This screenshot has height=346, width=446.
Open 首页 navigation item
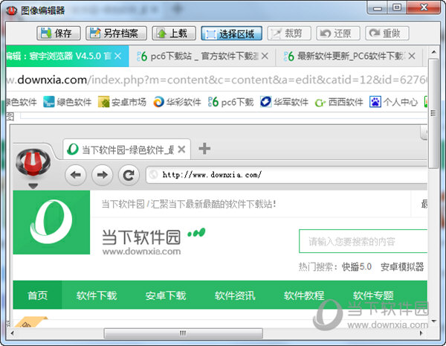[38, 295]
